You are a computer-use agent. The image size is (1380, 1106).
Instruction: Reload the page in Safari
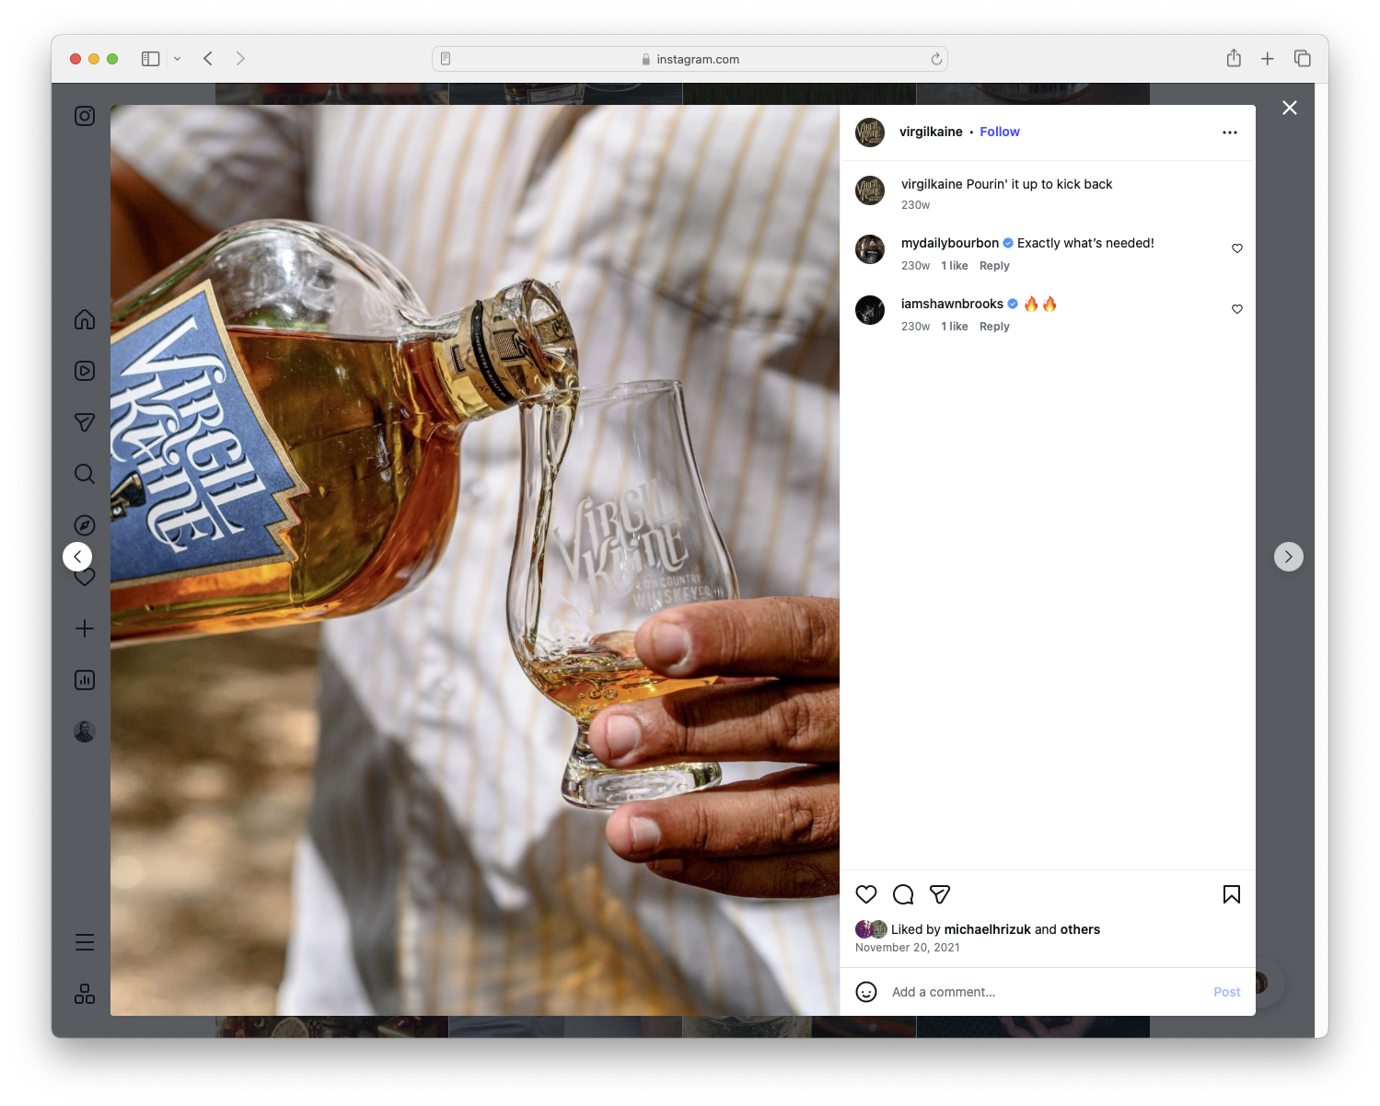click(x=936, y=59)
